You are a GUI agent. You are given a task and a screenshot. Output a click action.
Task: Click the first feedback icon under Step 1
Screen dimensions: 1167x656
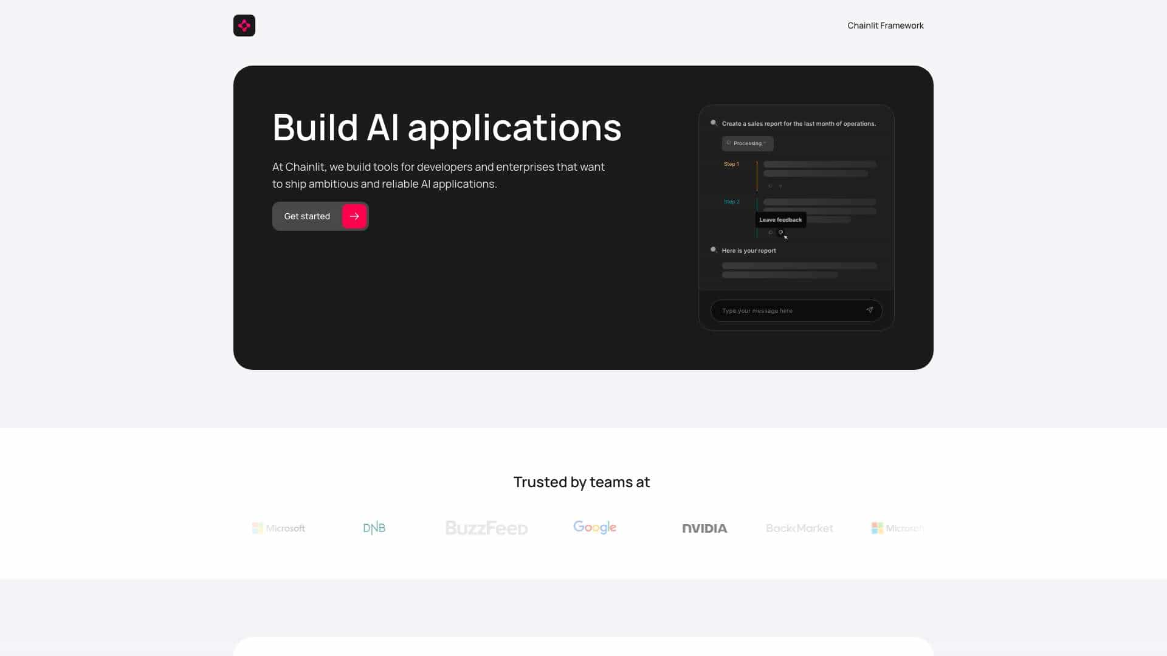click(770, 186)
